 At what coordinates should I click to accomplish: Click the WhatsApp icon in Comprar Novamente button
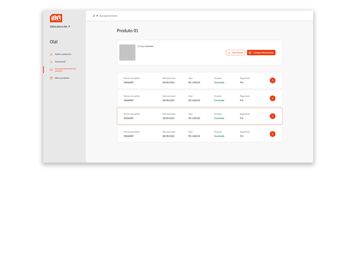250,52
